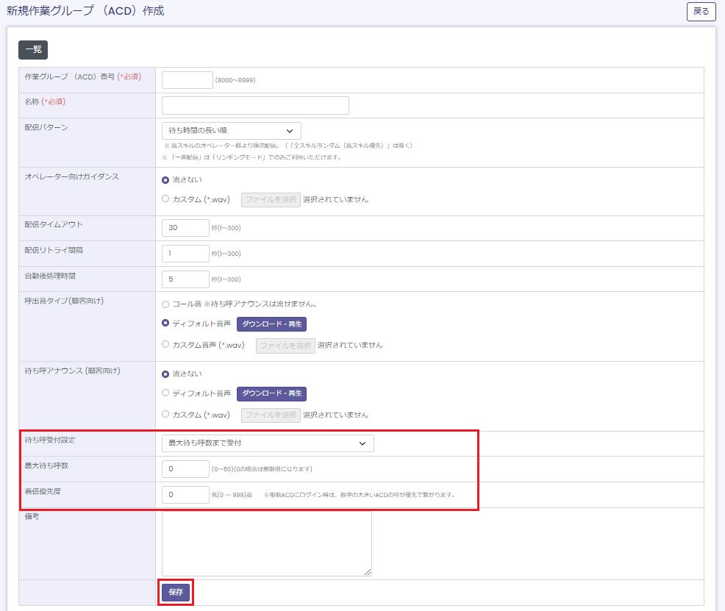Click the 最大待ち呼数 number field
This screenshot has height=611, width=725.
tap(185, 469)
